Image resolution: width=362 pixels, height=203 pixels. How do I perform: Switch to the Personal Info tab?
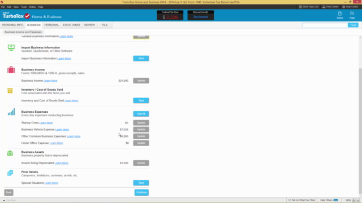12,25
